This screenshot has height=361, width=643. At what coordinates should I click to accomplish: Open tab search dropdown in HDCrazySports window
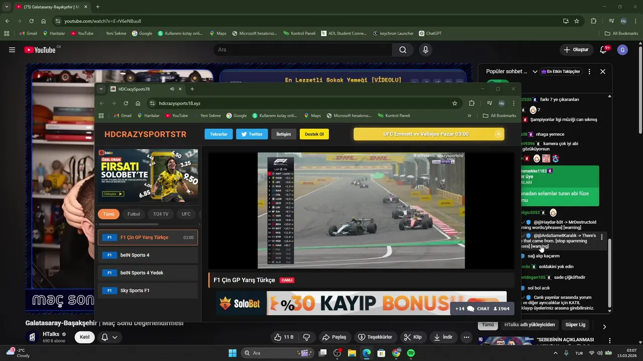pos(101,89)
